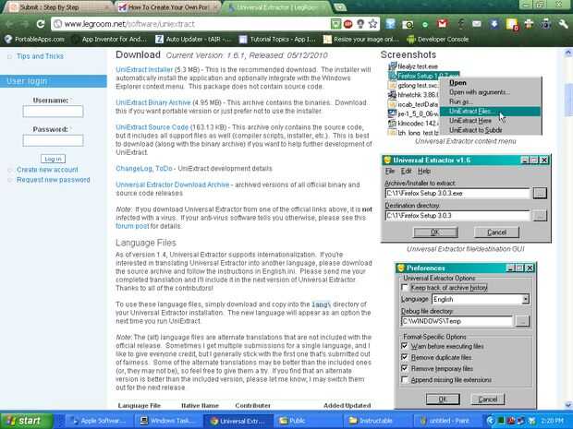Switch to Windows Task... taskbar button
Screen dimensions: 573x429
coord(169,421)
